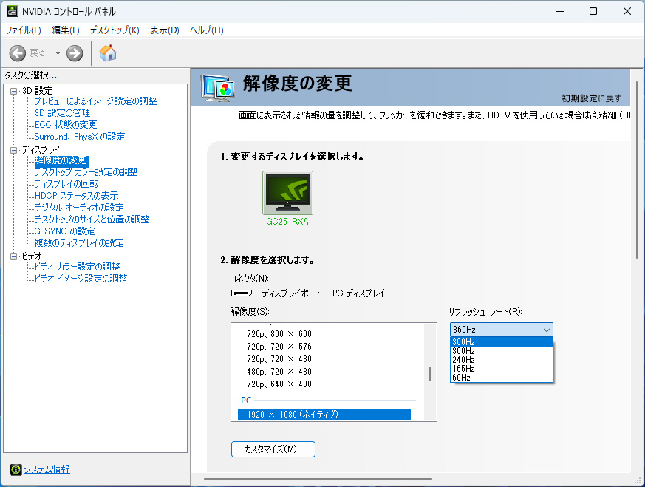Select resolution 720p、800 × 600
The width and height of the screenshot is (645, 487).
(279, 334)
